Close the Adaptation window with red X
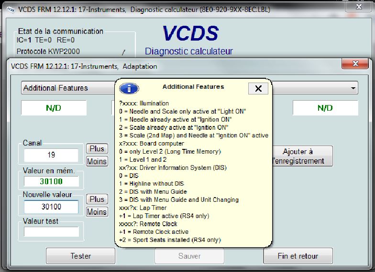The height and width of the screenshot is (272, 375). [x=355, y=63]
